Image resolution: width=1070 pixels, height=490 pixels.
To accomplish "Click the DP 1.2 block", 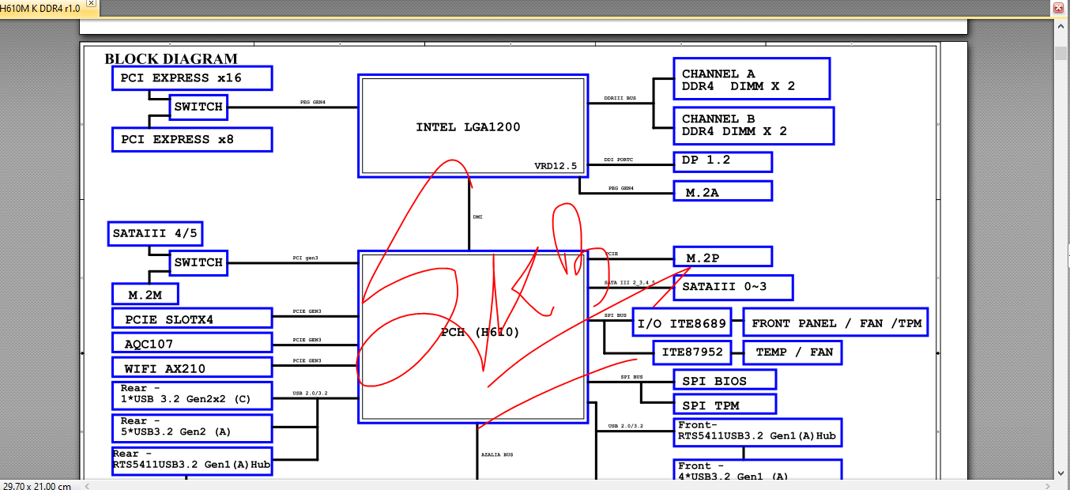I will click(x=722, y=161).
